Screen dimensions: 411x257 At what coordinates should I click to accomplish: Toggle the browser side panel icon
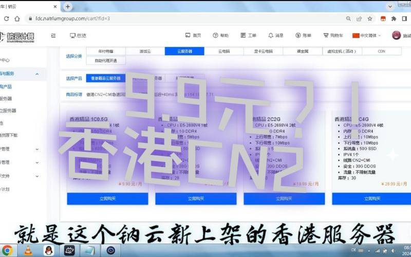pos(404,19)
